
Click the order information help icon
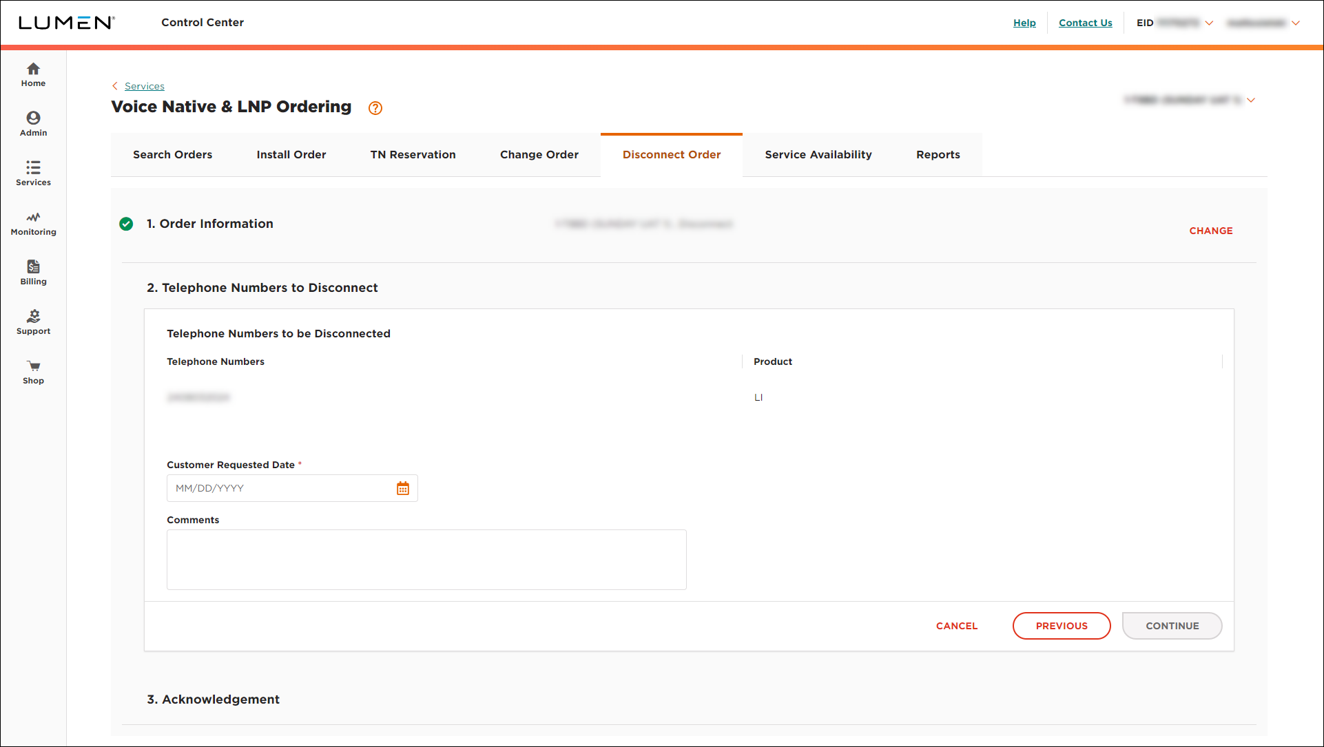tap(375, 107)
